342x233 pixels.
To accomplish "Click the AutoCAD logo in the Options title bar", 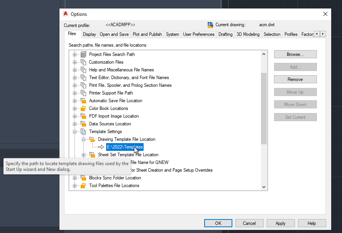I will [65, 14].
